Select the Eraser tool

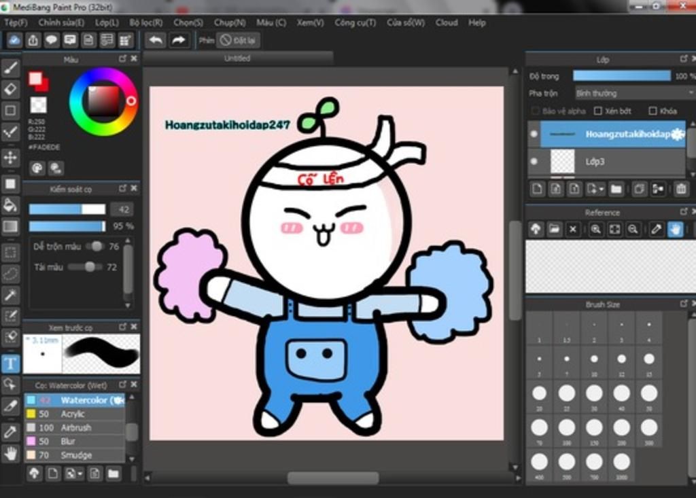(x=11, y=89)
